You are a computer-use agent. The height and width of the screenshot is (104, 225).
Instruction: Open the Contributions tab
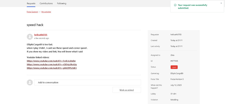click(x=46, y=3)
